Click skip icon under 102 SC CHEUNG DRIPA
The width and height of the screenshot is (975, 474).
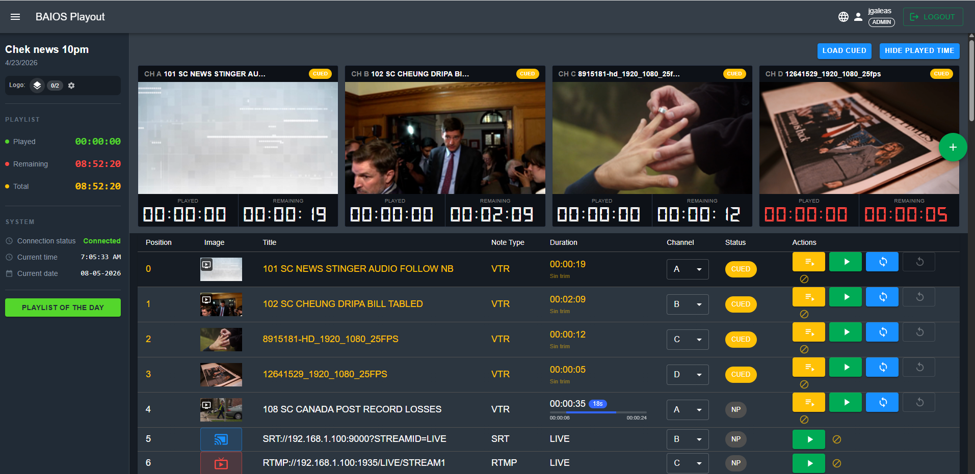(804, 314)
